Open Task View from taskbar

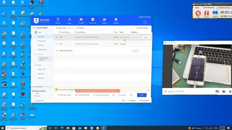pyautogui.click(x=56, y=128)
